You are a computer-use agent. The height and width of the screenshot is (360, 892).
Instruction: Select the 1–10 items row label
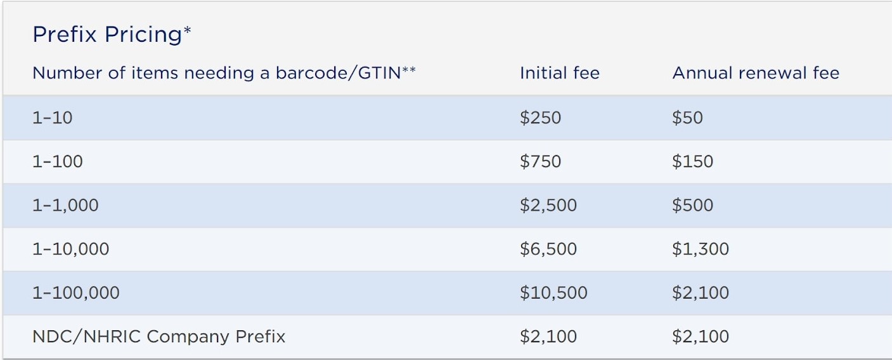[x=53, y=118]
